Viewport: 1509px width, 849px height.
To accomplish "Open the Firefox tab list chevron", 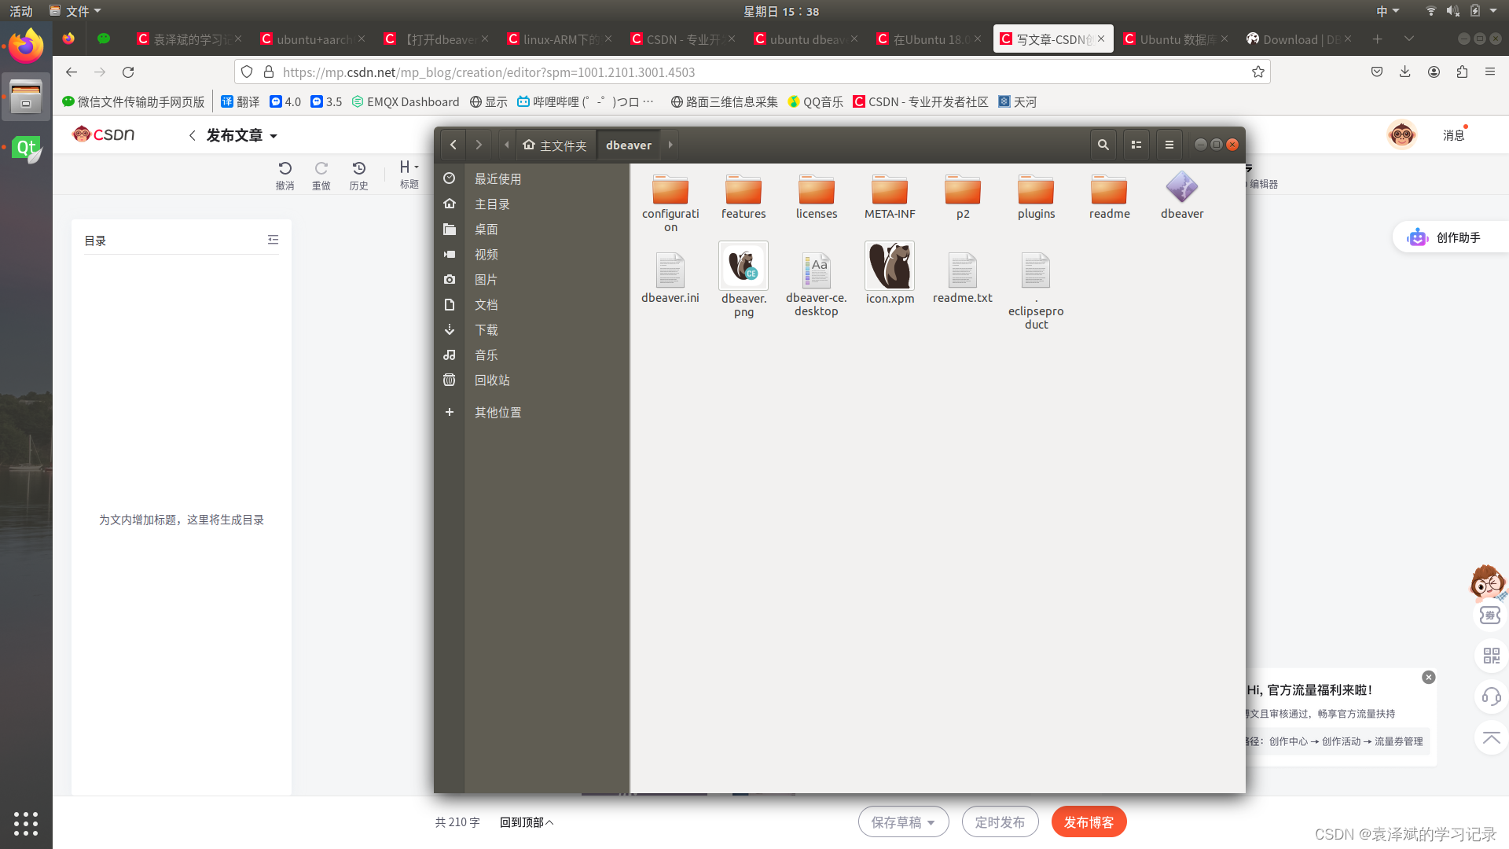I will click(1410, 39).
